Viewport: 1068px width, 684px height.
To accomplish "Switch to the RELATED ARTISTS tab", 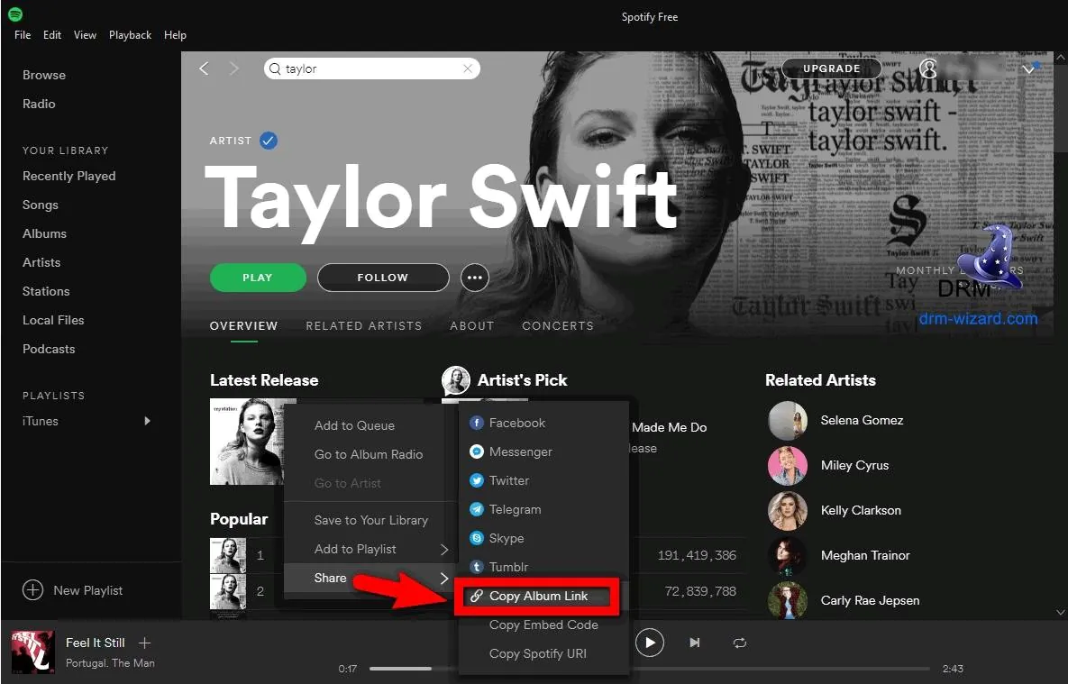I will [x=364, y=325].
